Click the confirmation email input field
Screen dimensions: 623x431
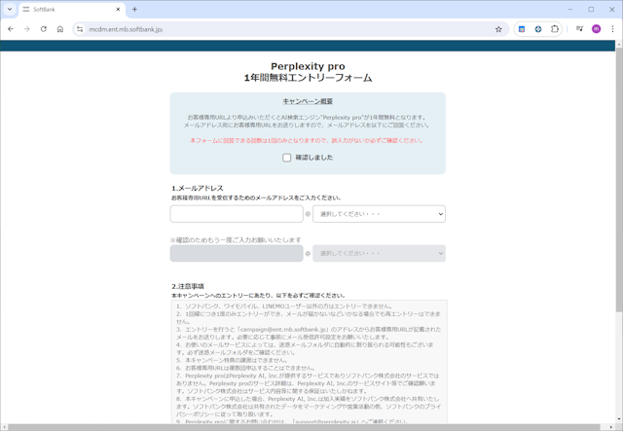click(237, 253)
